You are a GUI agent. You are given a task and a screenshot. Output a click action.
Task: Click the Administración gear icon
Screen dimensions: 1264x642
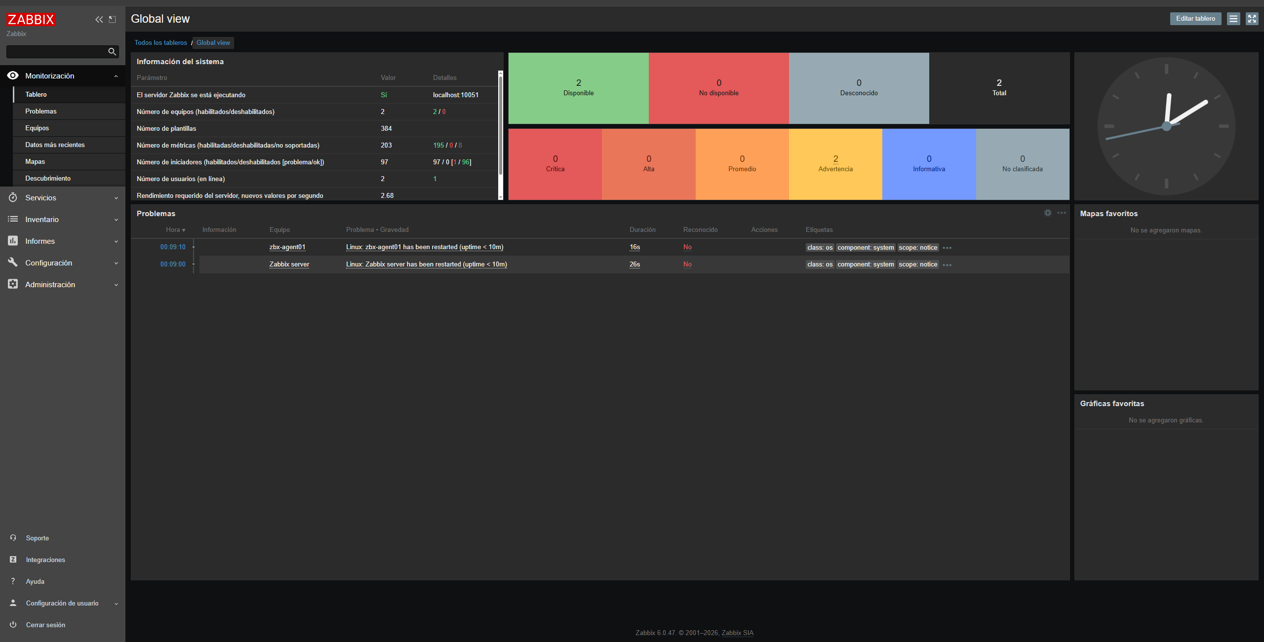click(13, 284)
